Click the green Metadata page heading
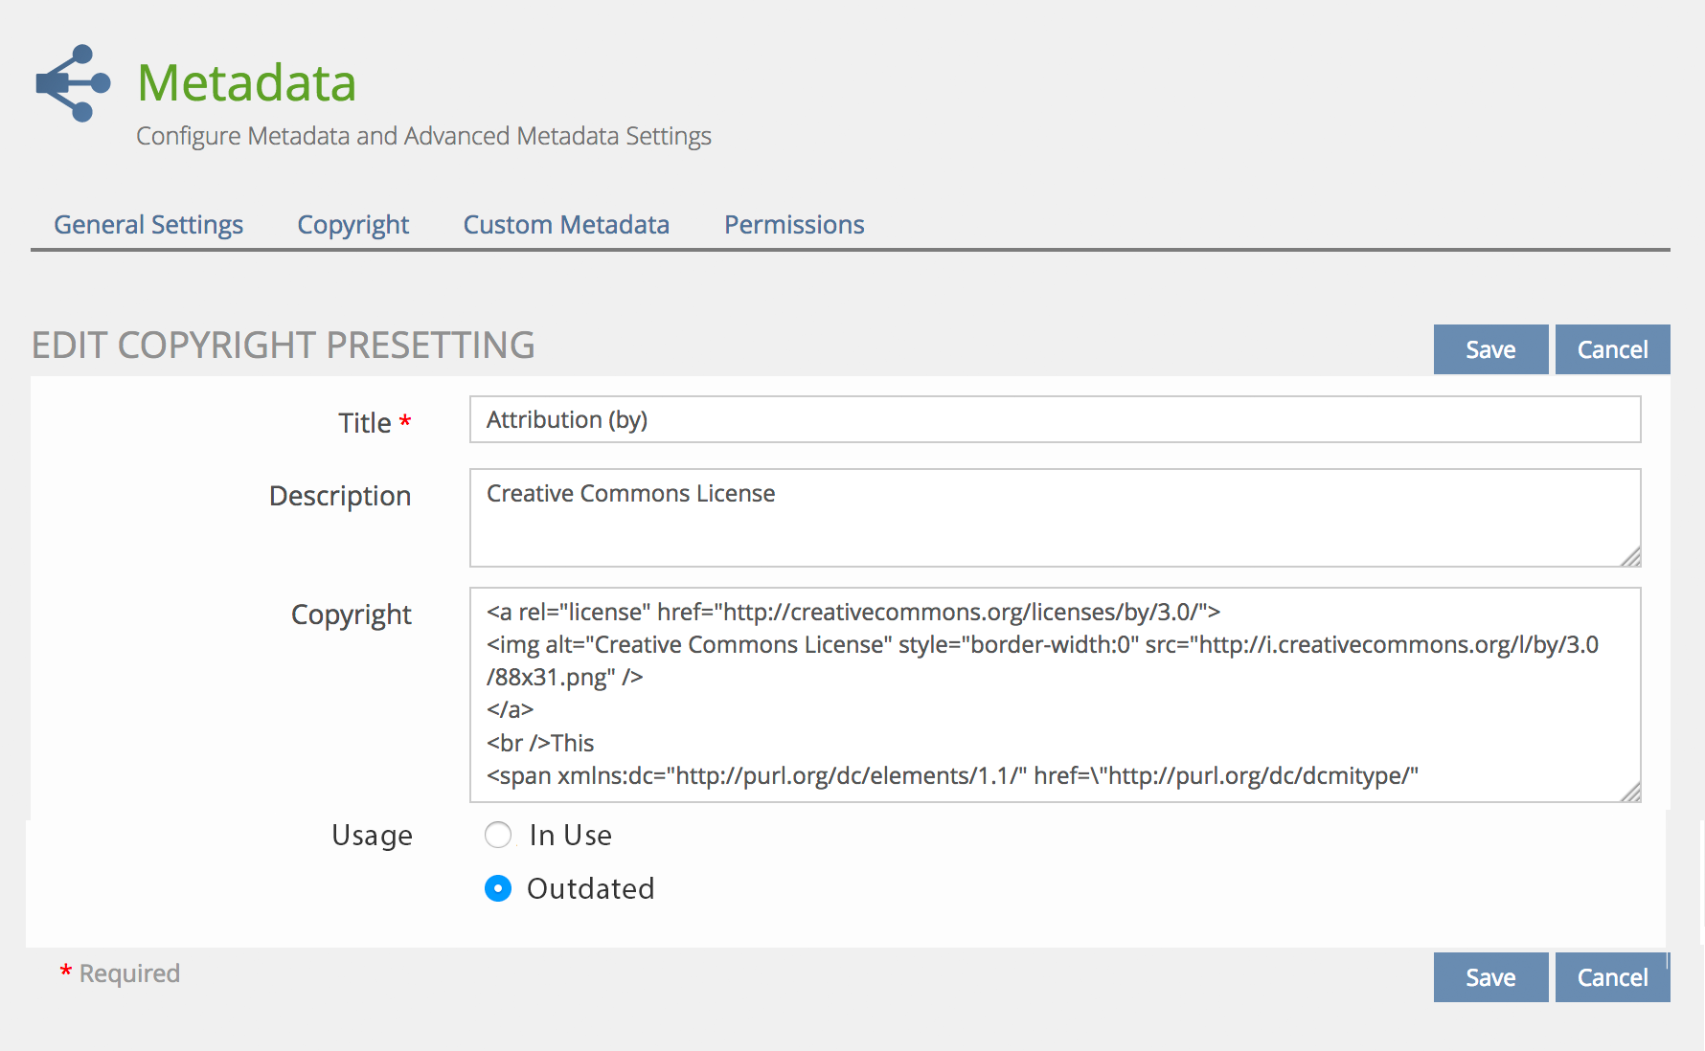Screen dimensions: 1705x1051 (247, 83)
